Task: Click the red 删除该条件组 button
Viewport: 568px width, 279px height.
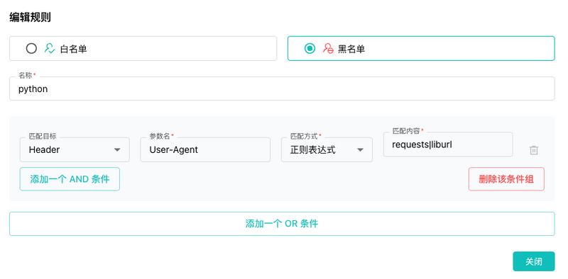Action: click(x=506, y=179)
